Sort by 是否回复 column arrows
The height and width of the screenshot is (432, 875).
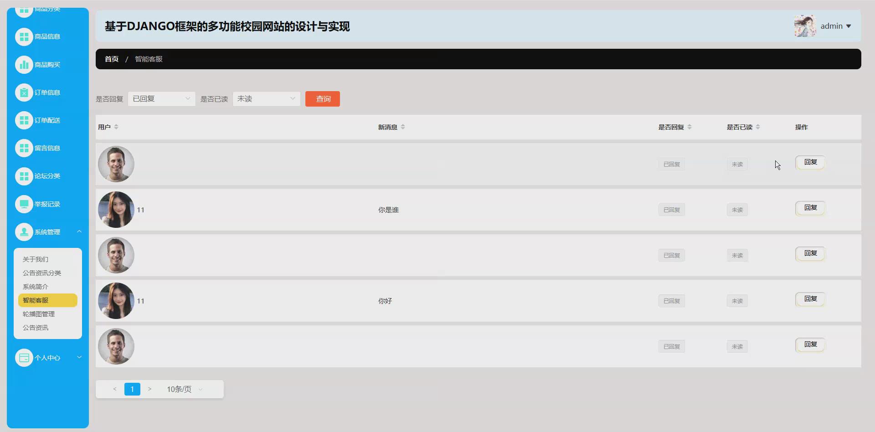click(690, 127)
